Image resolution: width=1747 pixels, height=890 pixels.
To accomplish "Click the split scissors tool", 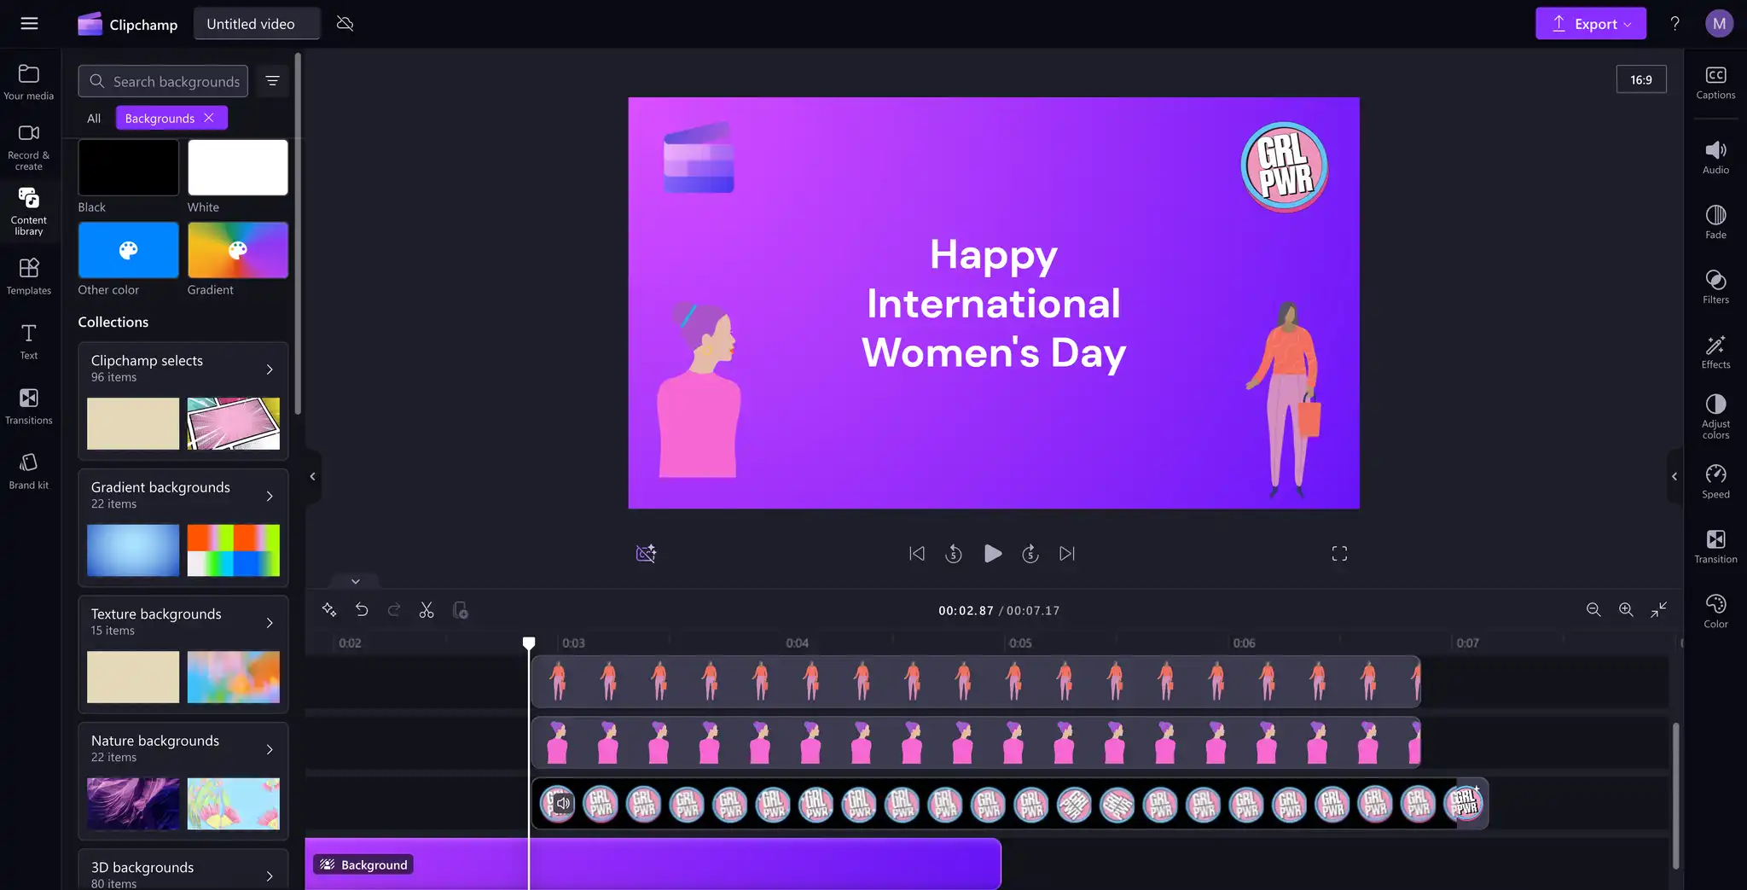I will click(427, 610).
